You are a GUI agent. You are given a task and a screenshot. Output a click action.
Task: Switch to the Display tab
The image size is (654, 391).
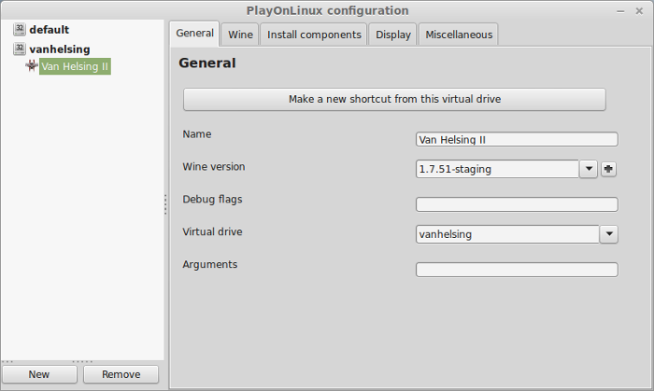pyautogui.click(x=393, y=35)
